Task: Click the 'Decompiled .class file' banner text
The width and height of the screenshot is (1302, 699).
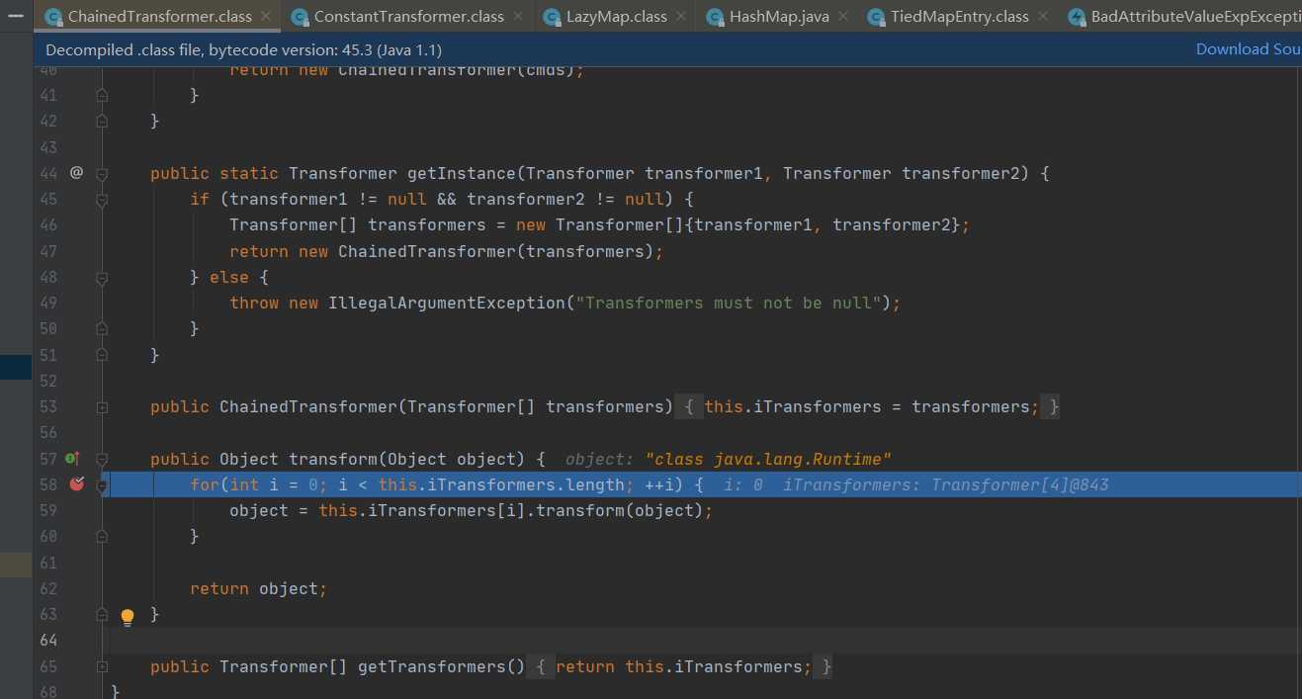Action: [x=243, y=48]
